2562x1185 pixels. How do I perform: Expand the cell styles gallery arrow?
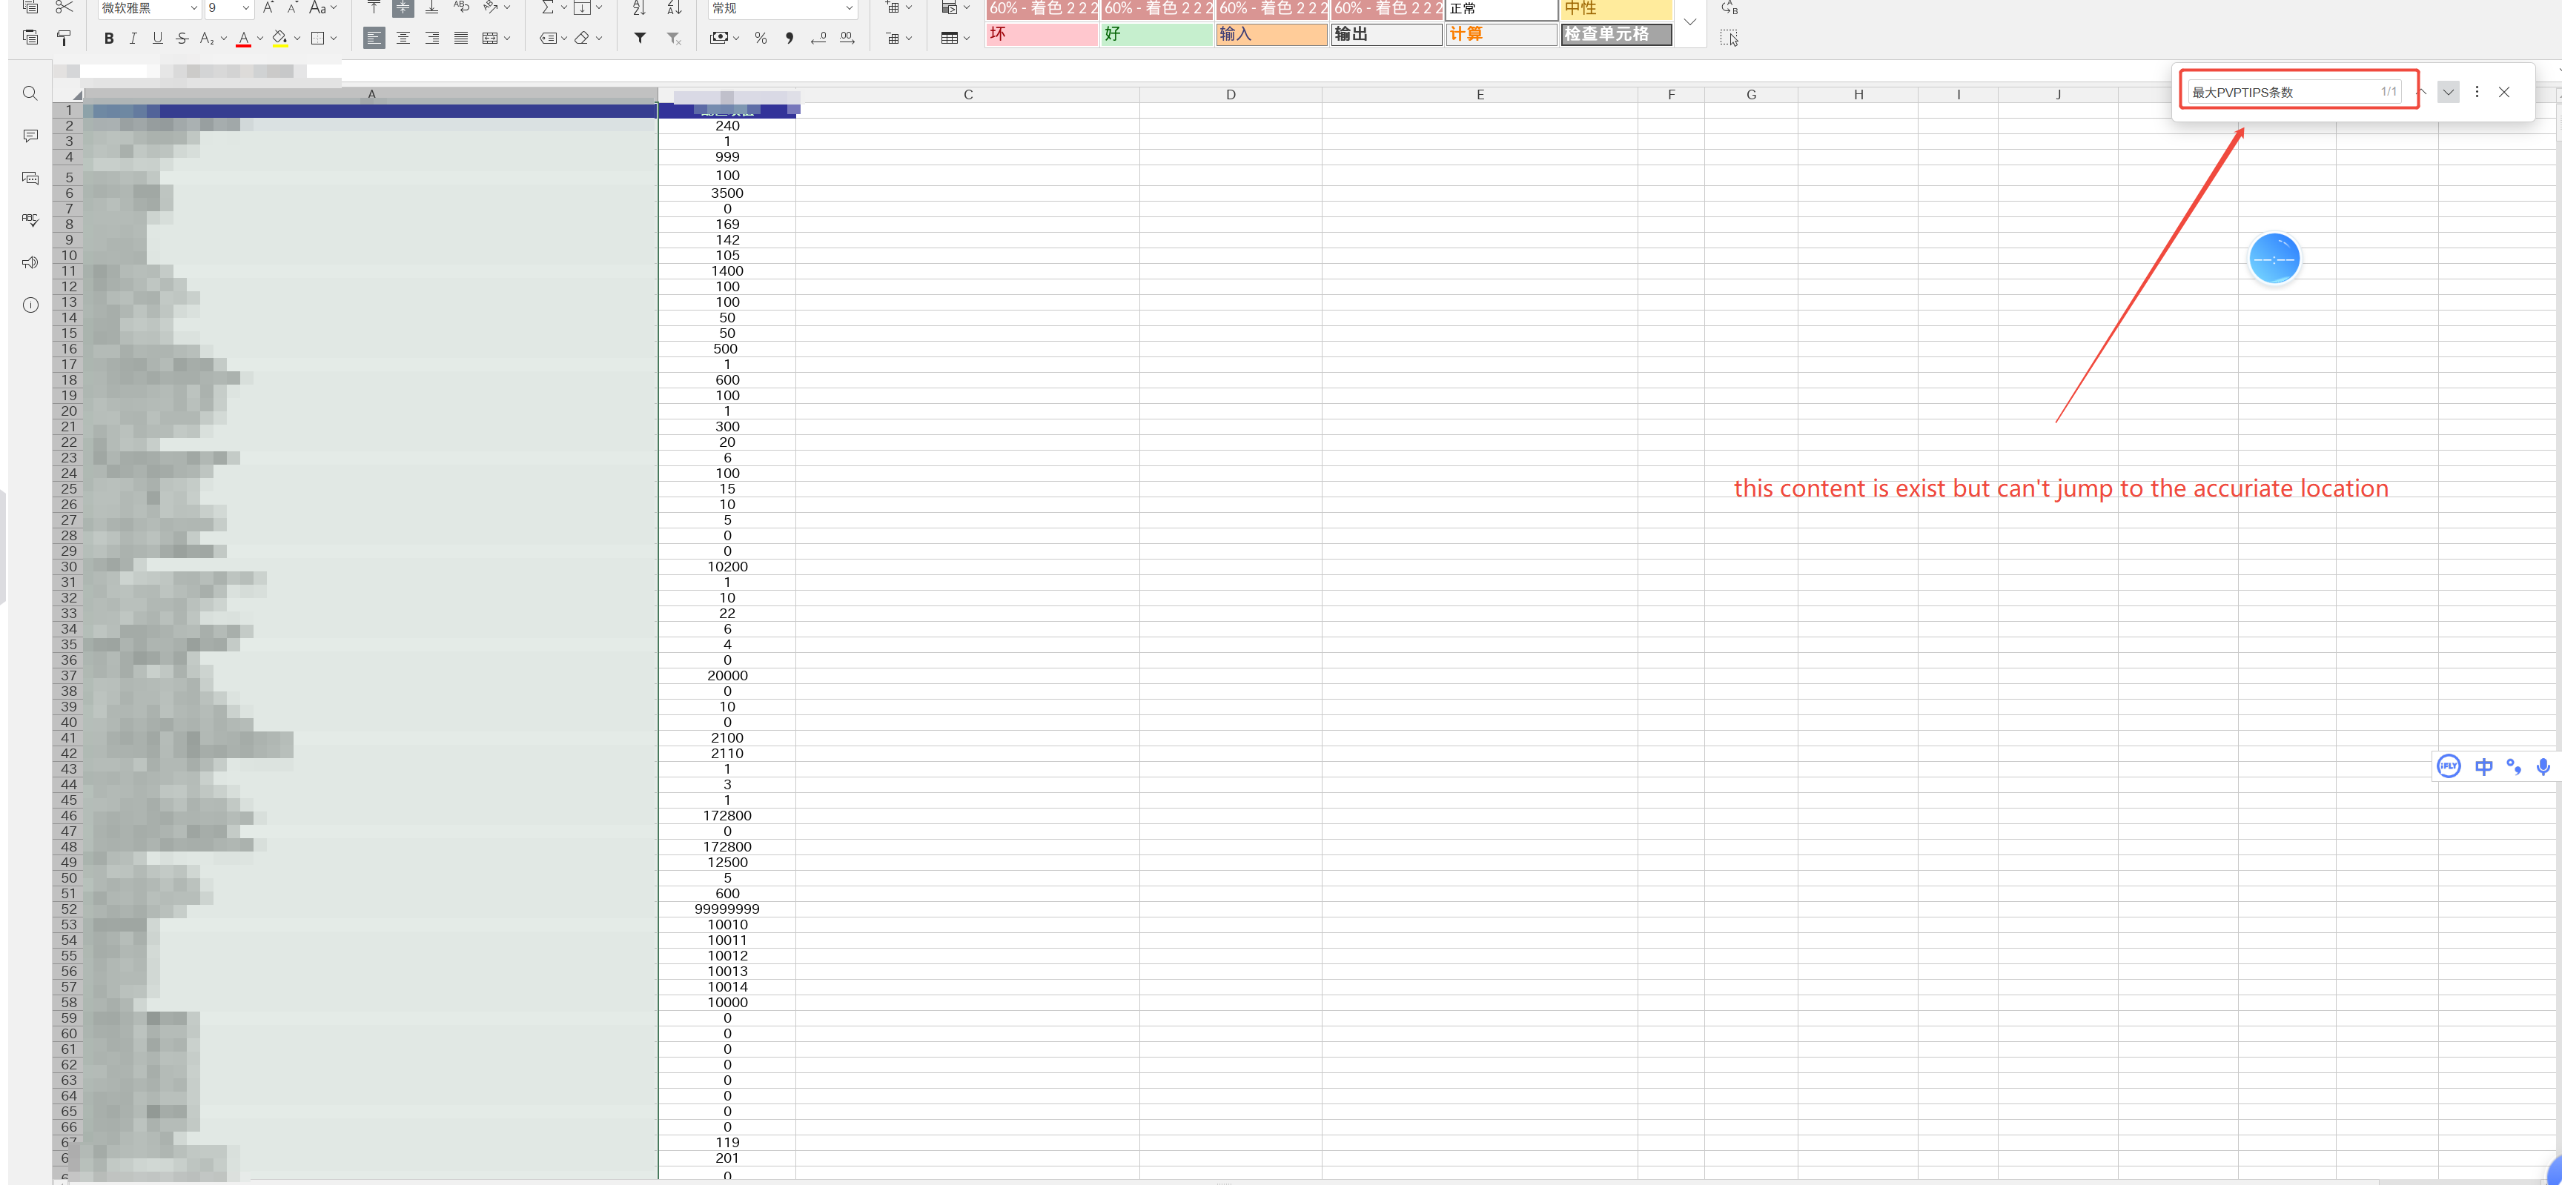click(x=1689, y=22)
